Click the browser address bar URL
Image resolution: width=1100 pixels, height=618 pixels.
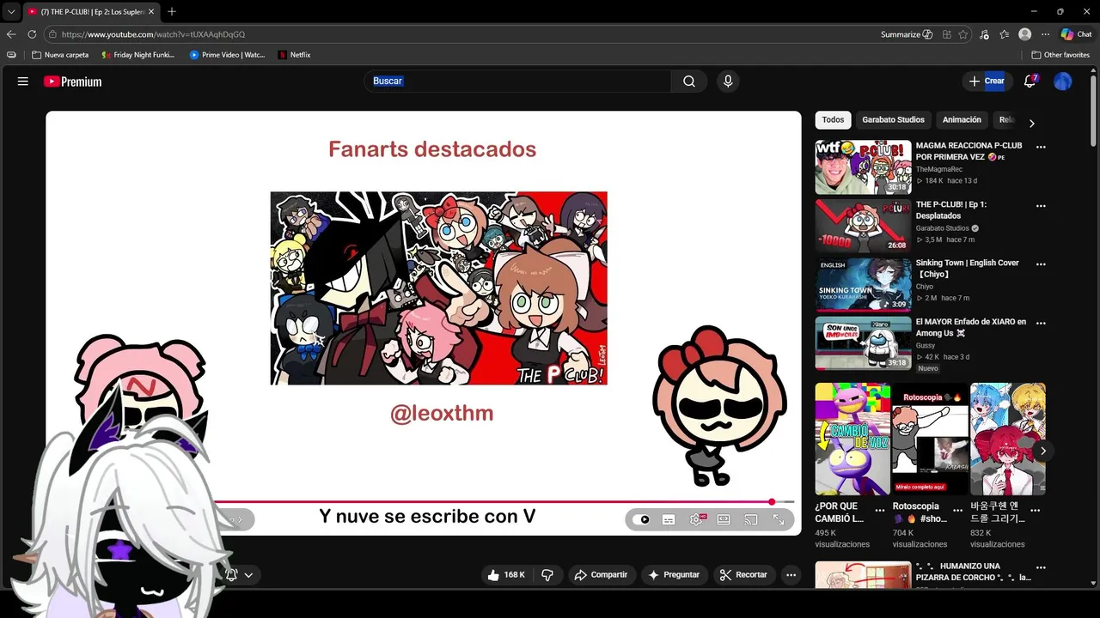coord(153,34)
